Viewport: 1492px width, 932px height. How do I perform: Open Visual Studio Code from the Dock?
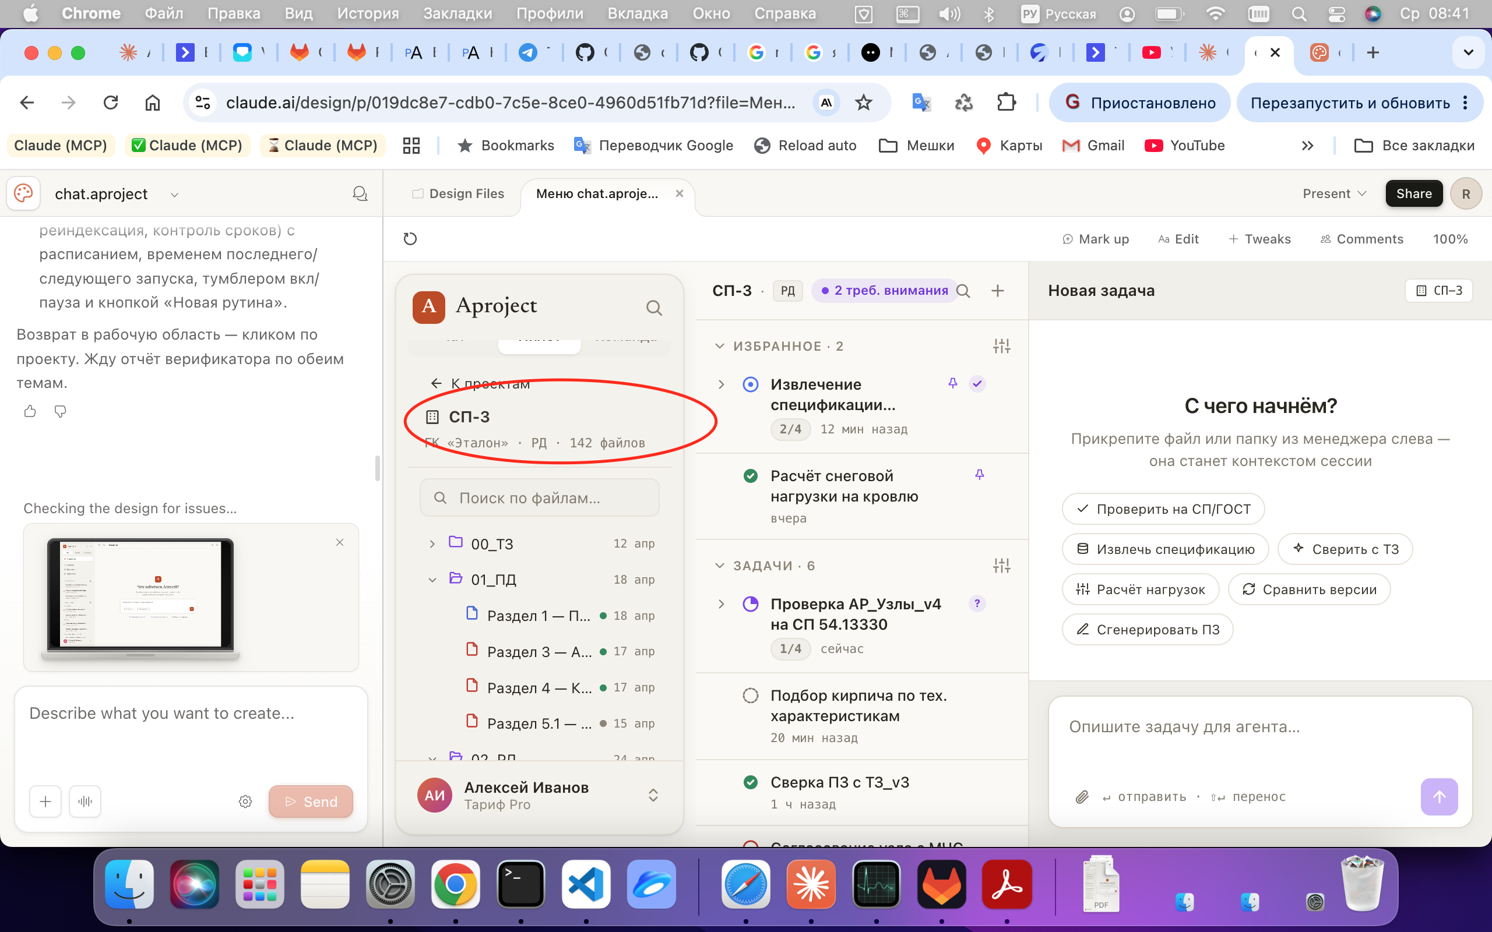pos(586,884)
